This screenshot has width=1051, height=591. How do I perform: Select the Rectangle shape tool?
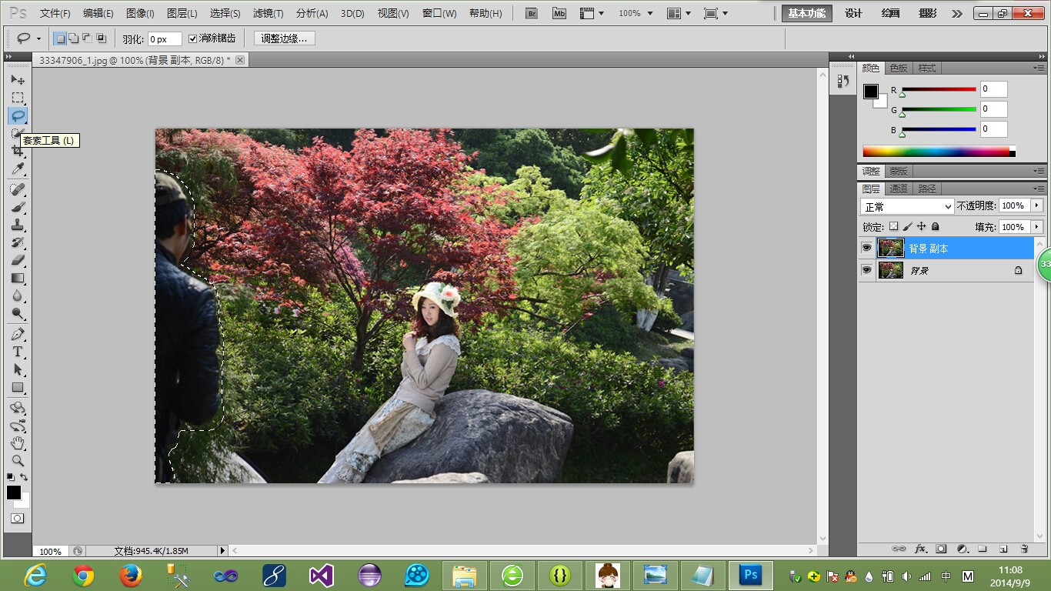tap(18, 387)
